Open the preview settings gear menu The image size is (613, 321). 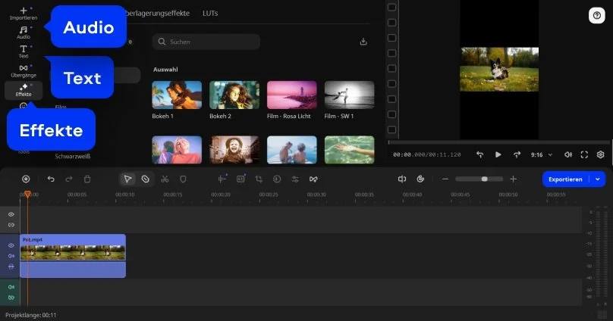[x=600, y=154]
